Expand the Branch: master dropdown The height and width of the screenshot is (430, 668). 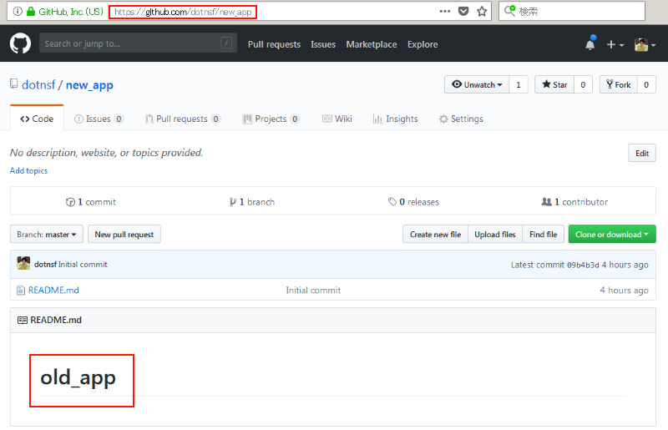click(x=47, y=234)
